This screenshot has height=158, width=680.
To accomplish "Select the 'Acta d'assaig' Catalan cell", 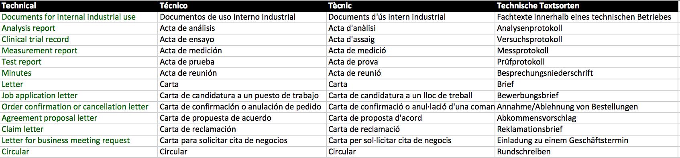I will (x=411, y=39).
